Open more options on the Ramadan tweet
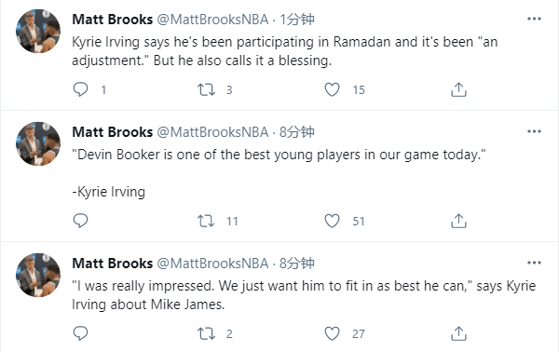This screenshot has width=559, height=352. coord(534,19)
